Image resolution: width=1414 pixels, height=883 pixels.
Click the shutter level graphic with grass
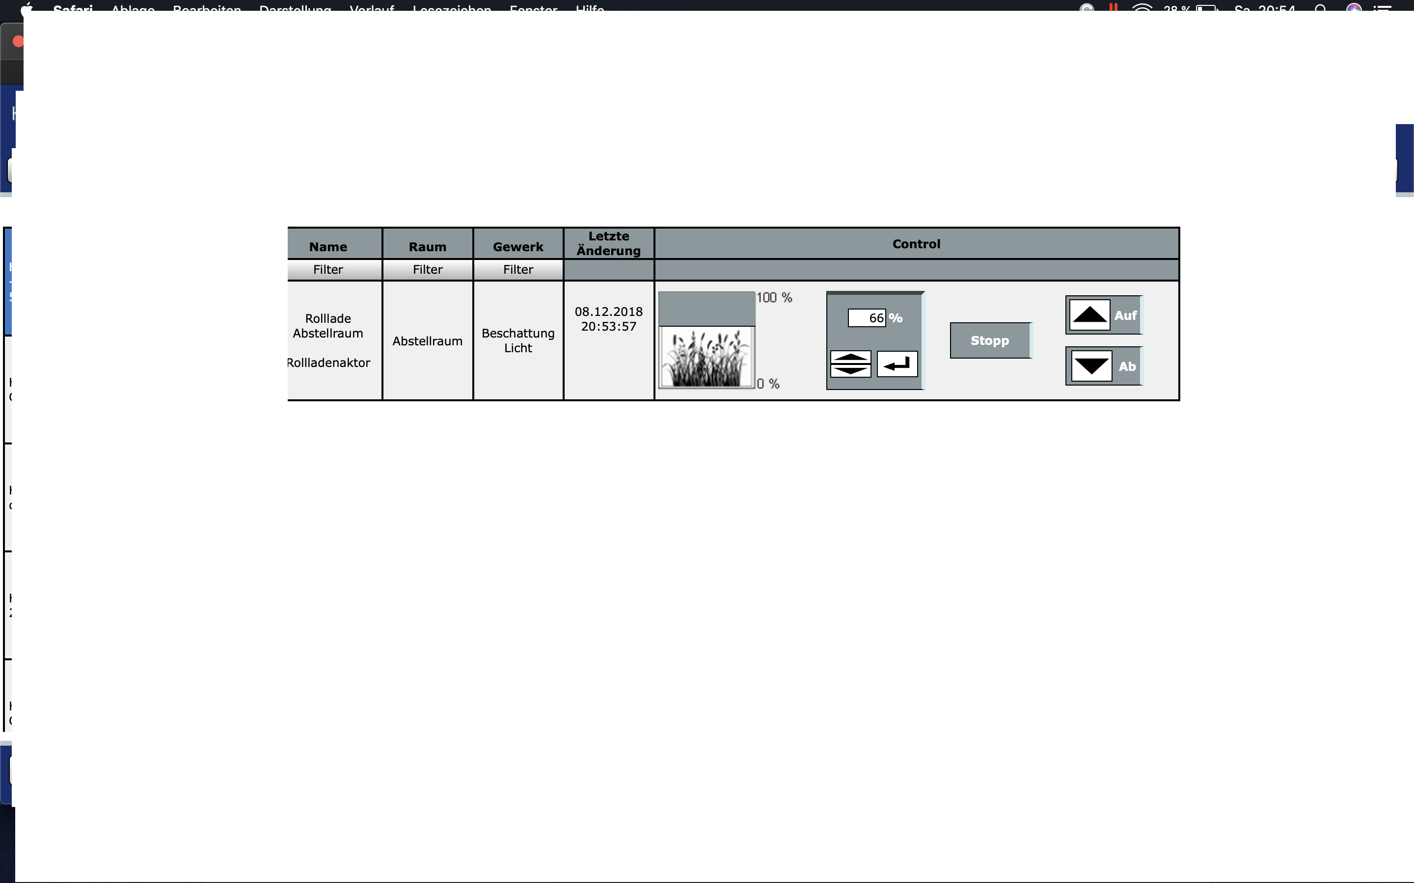click(x=707, y=340)
